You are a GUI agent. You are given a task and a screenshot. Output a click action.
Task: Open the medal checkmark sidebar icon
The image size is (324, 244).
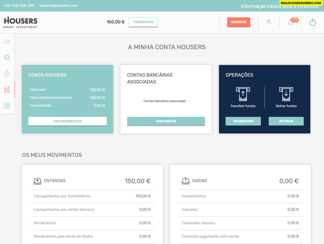7,73
